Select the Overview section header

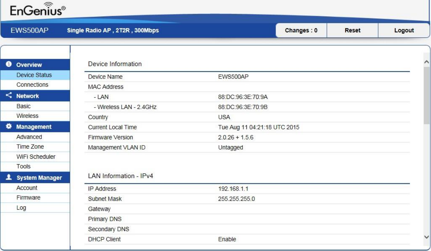(x=35, y=65)
